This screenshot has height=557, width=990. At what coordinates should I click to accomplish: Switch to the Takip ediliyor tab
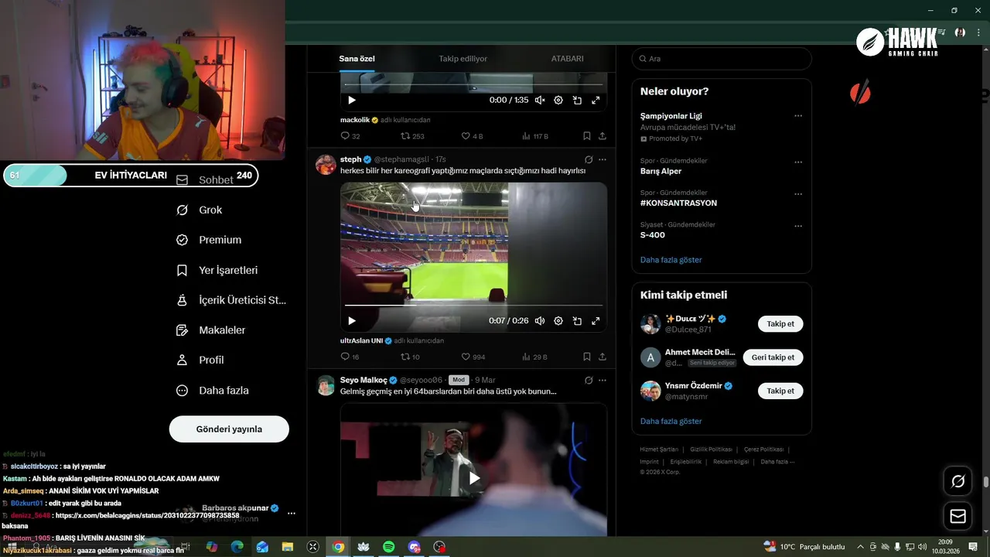[463, 59]
